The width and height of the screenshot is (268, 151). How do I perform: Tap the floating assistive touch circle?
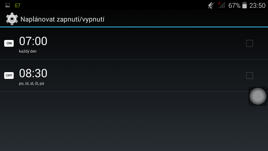pyautogui.click(x=258, y=96)
